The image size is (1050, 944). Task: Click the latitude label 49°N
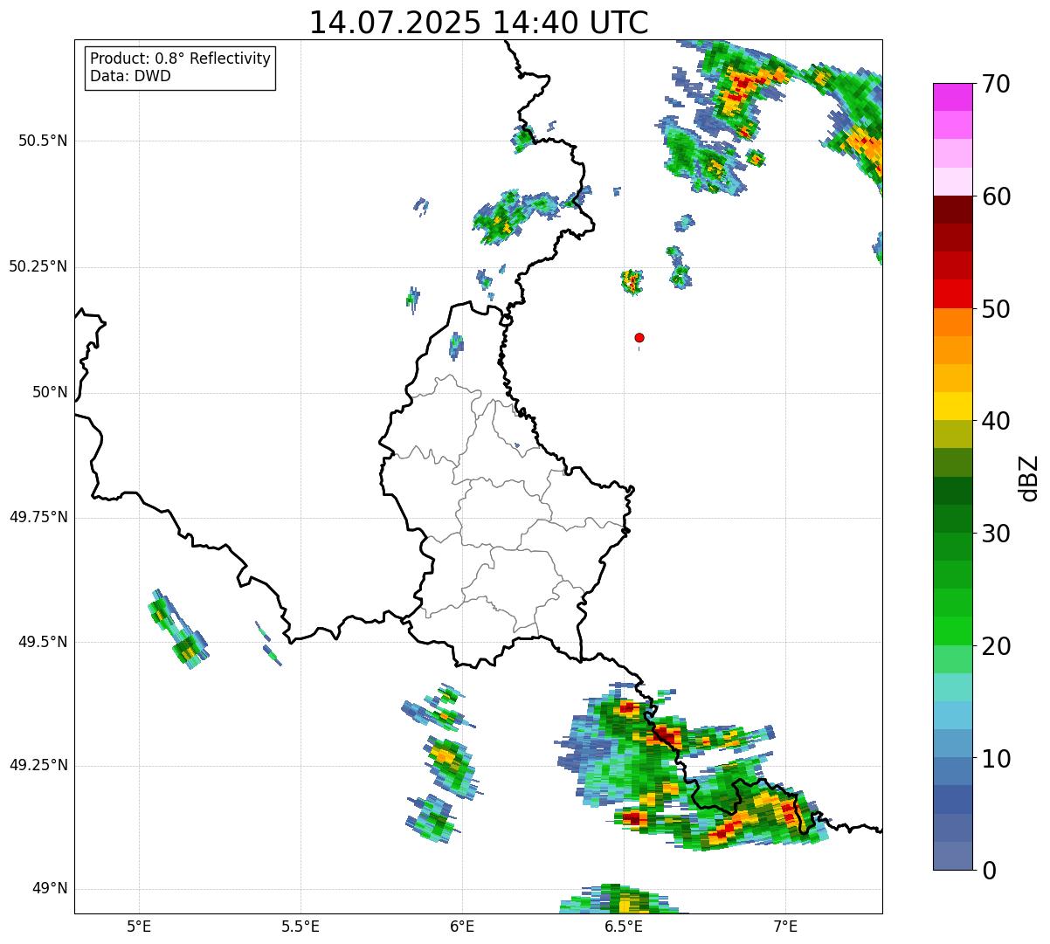[x=50, y=888]
